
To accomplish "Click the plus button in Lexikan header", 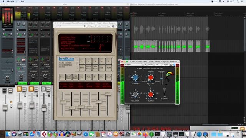I will coord(87,26).
